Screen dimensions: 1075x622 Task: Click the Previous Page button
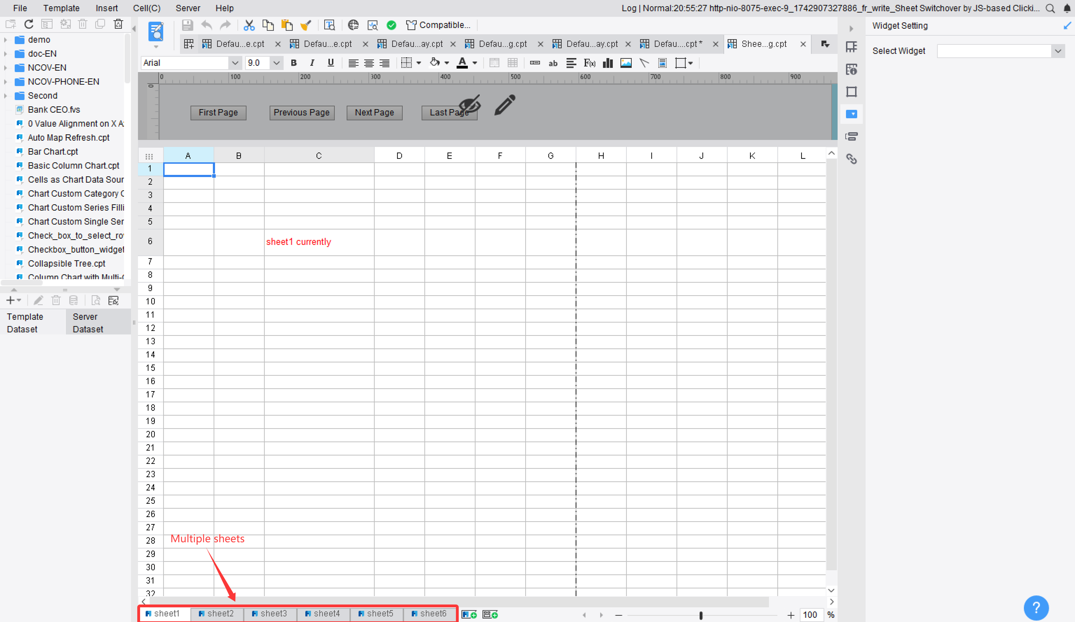tap(301, 113)
